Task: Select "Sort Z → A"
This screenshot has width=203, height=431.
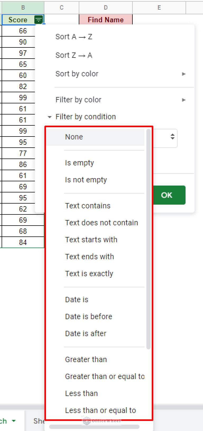Action: [x=74, y=55]
